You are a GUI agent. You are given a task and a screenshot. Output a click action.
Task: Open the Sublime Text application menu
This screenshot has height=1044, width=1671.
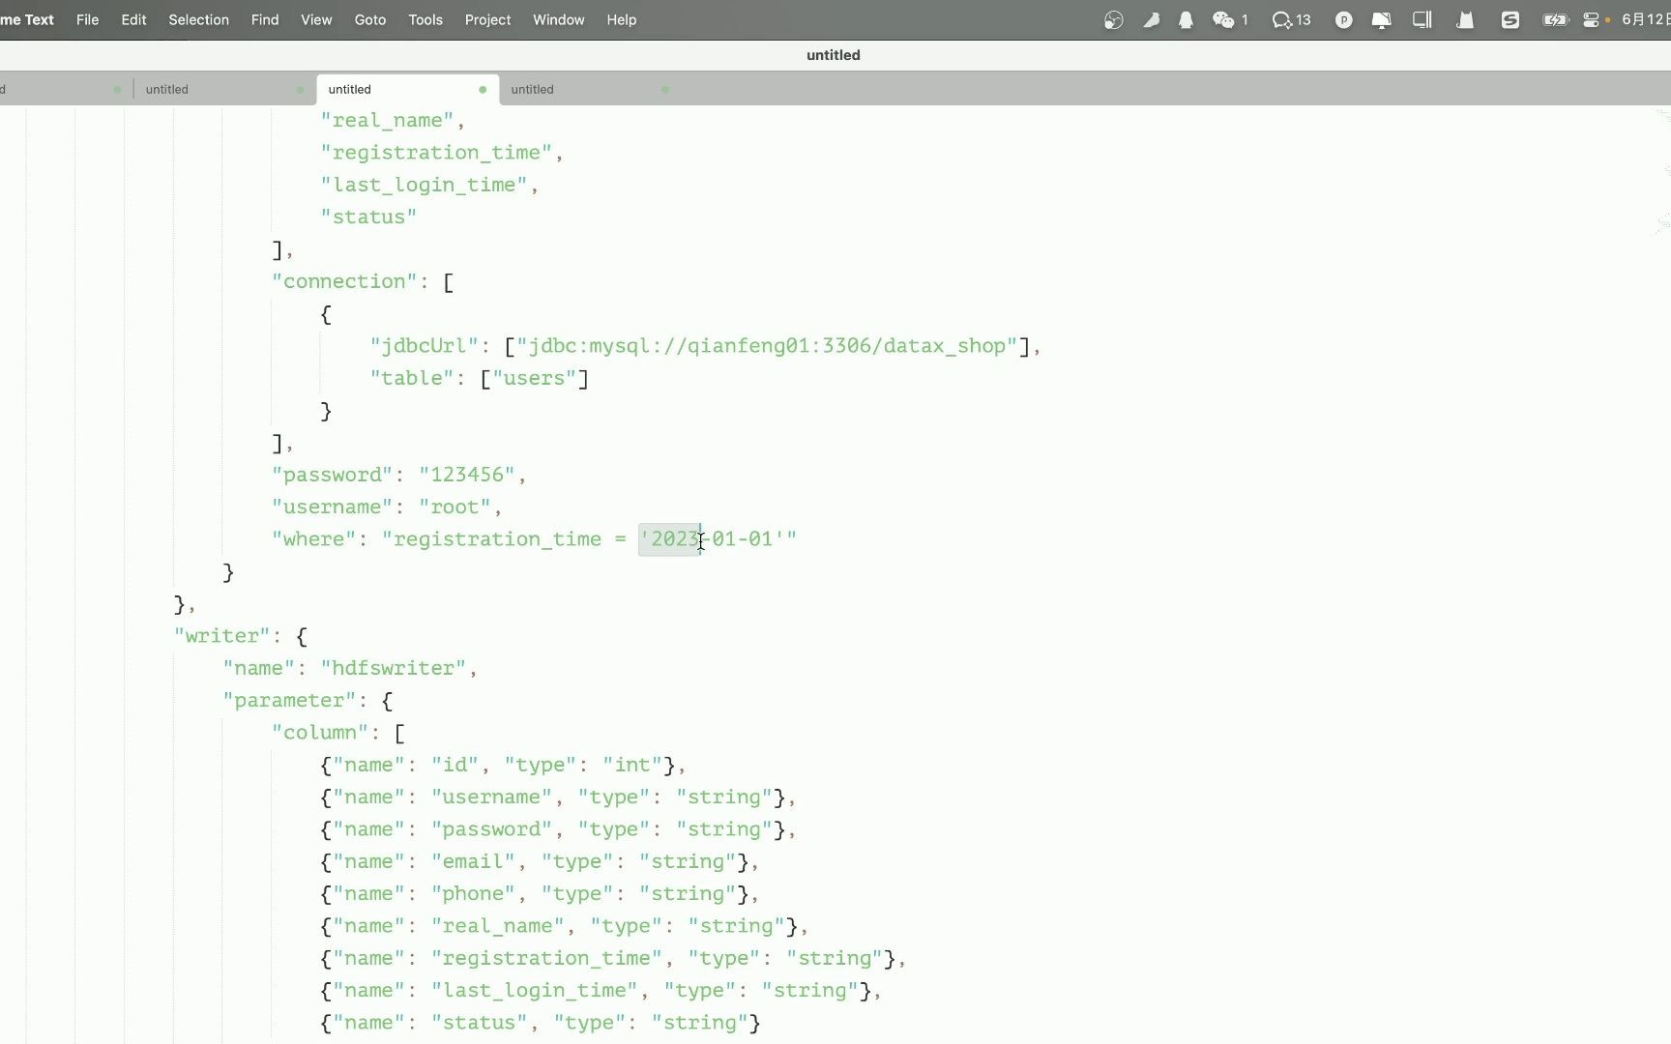coord(27,19)
